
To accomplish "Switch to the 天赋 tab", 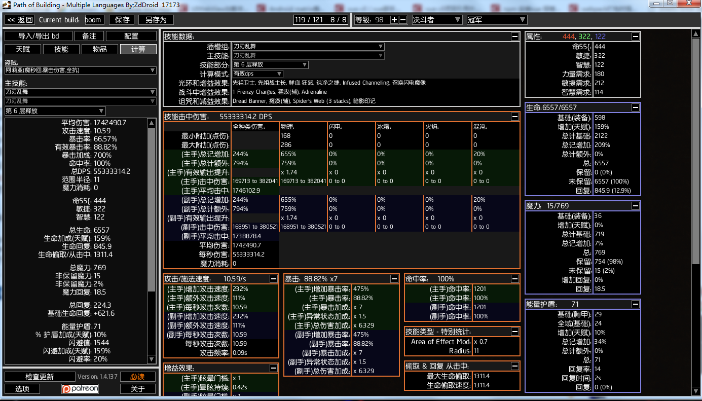I will click(x=23, y=49).
